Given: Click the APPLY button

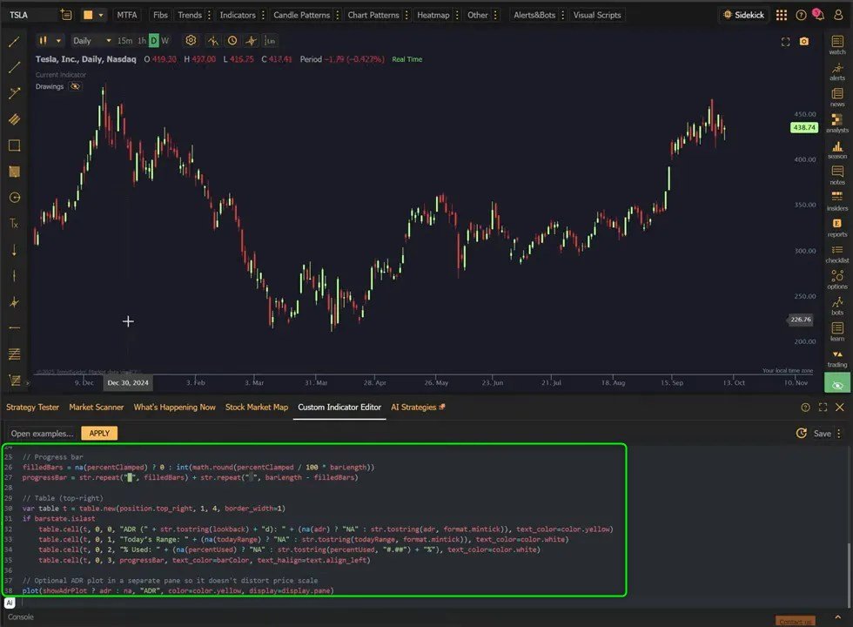Looking at the screenshot, I should click(99, 434).
